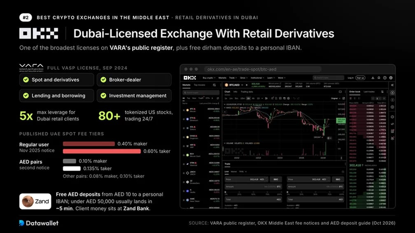Click the OKX logo in the site header
The width and height of the screenshot is (415, 233).
(x=190, y=78)
